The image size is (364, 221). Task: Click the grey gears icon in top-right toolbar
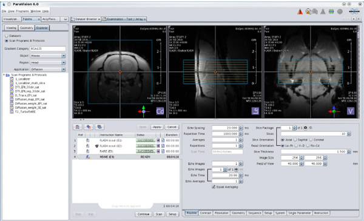pos(315,12)
